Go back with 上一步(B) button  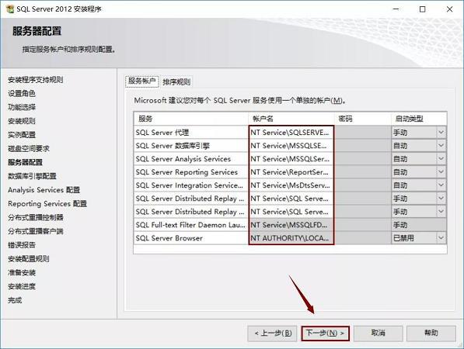[x=272, y=333]
